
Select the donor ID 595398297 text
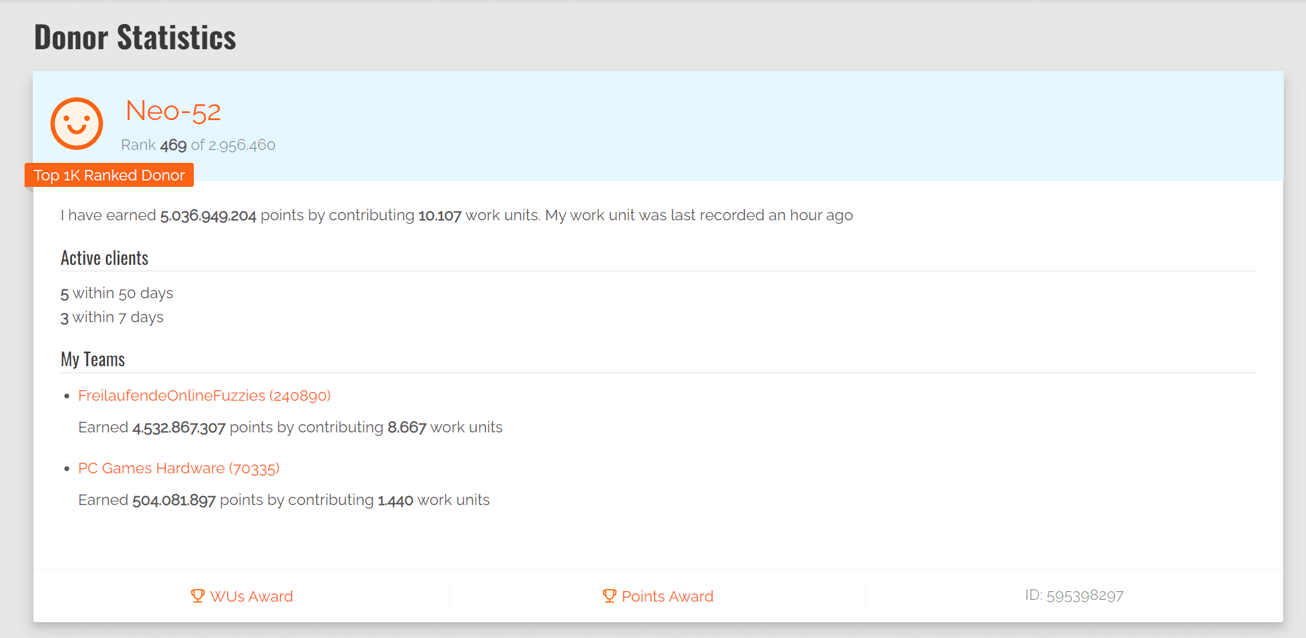pyautogui.click(x=1074, y=596)
